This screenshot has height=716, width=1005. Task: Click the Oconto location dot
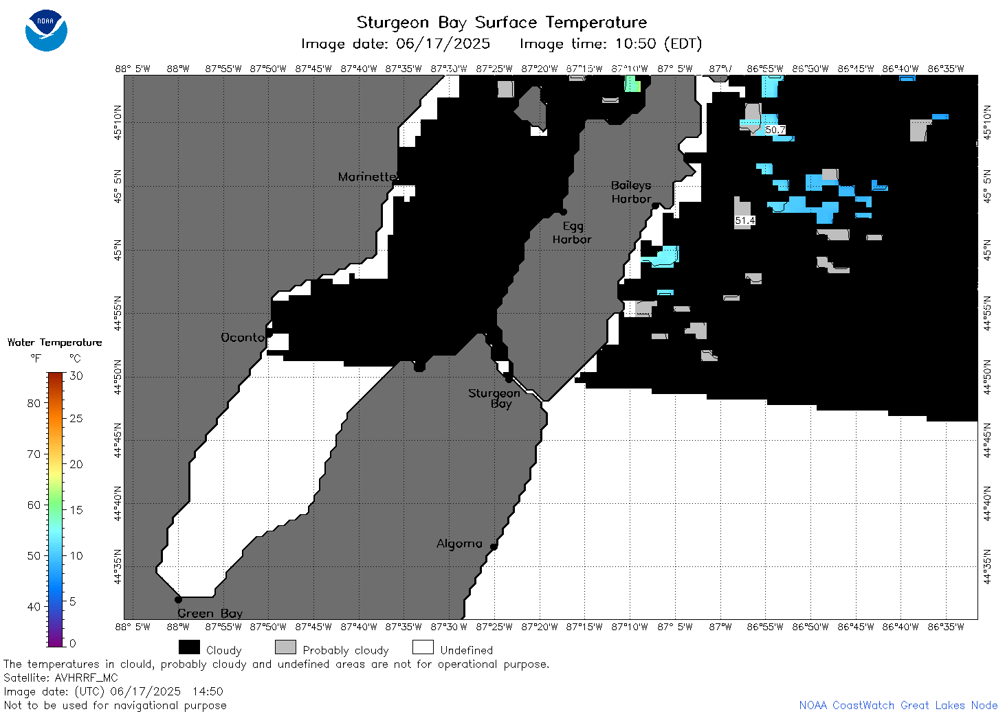[x=269, y=334]
